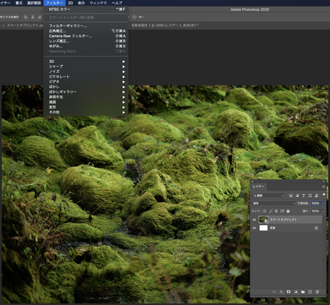The height and width of the screenshot is (305, 330).
Task: Open the ウィンドウ menu in menu bar
Action: (98, 3)
